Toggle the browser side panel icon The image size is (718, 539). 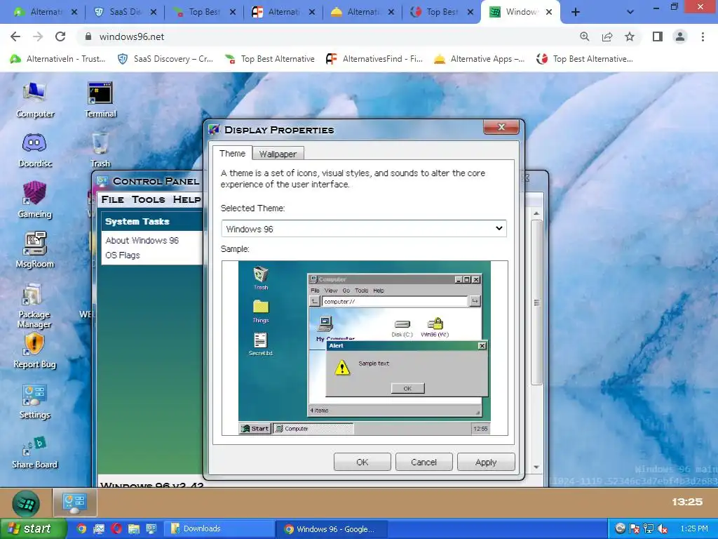(x=658, y=36)
